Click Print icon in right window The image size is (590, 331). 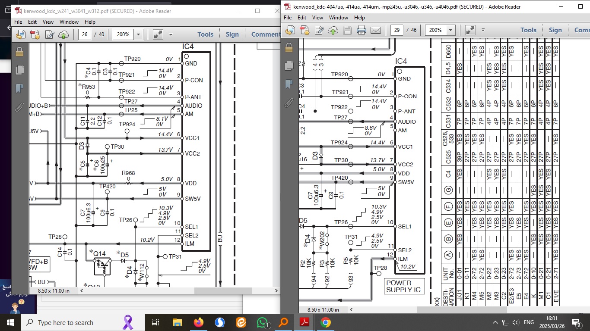362,30
